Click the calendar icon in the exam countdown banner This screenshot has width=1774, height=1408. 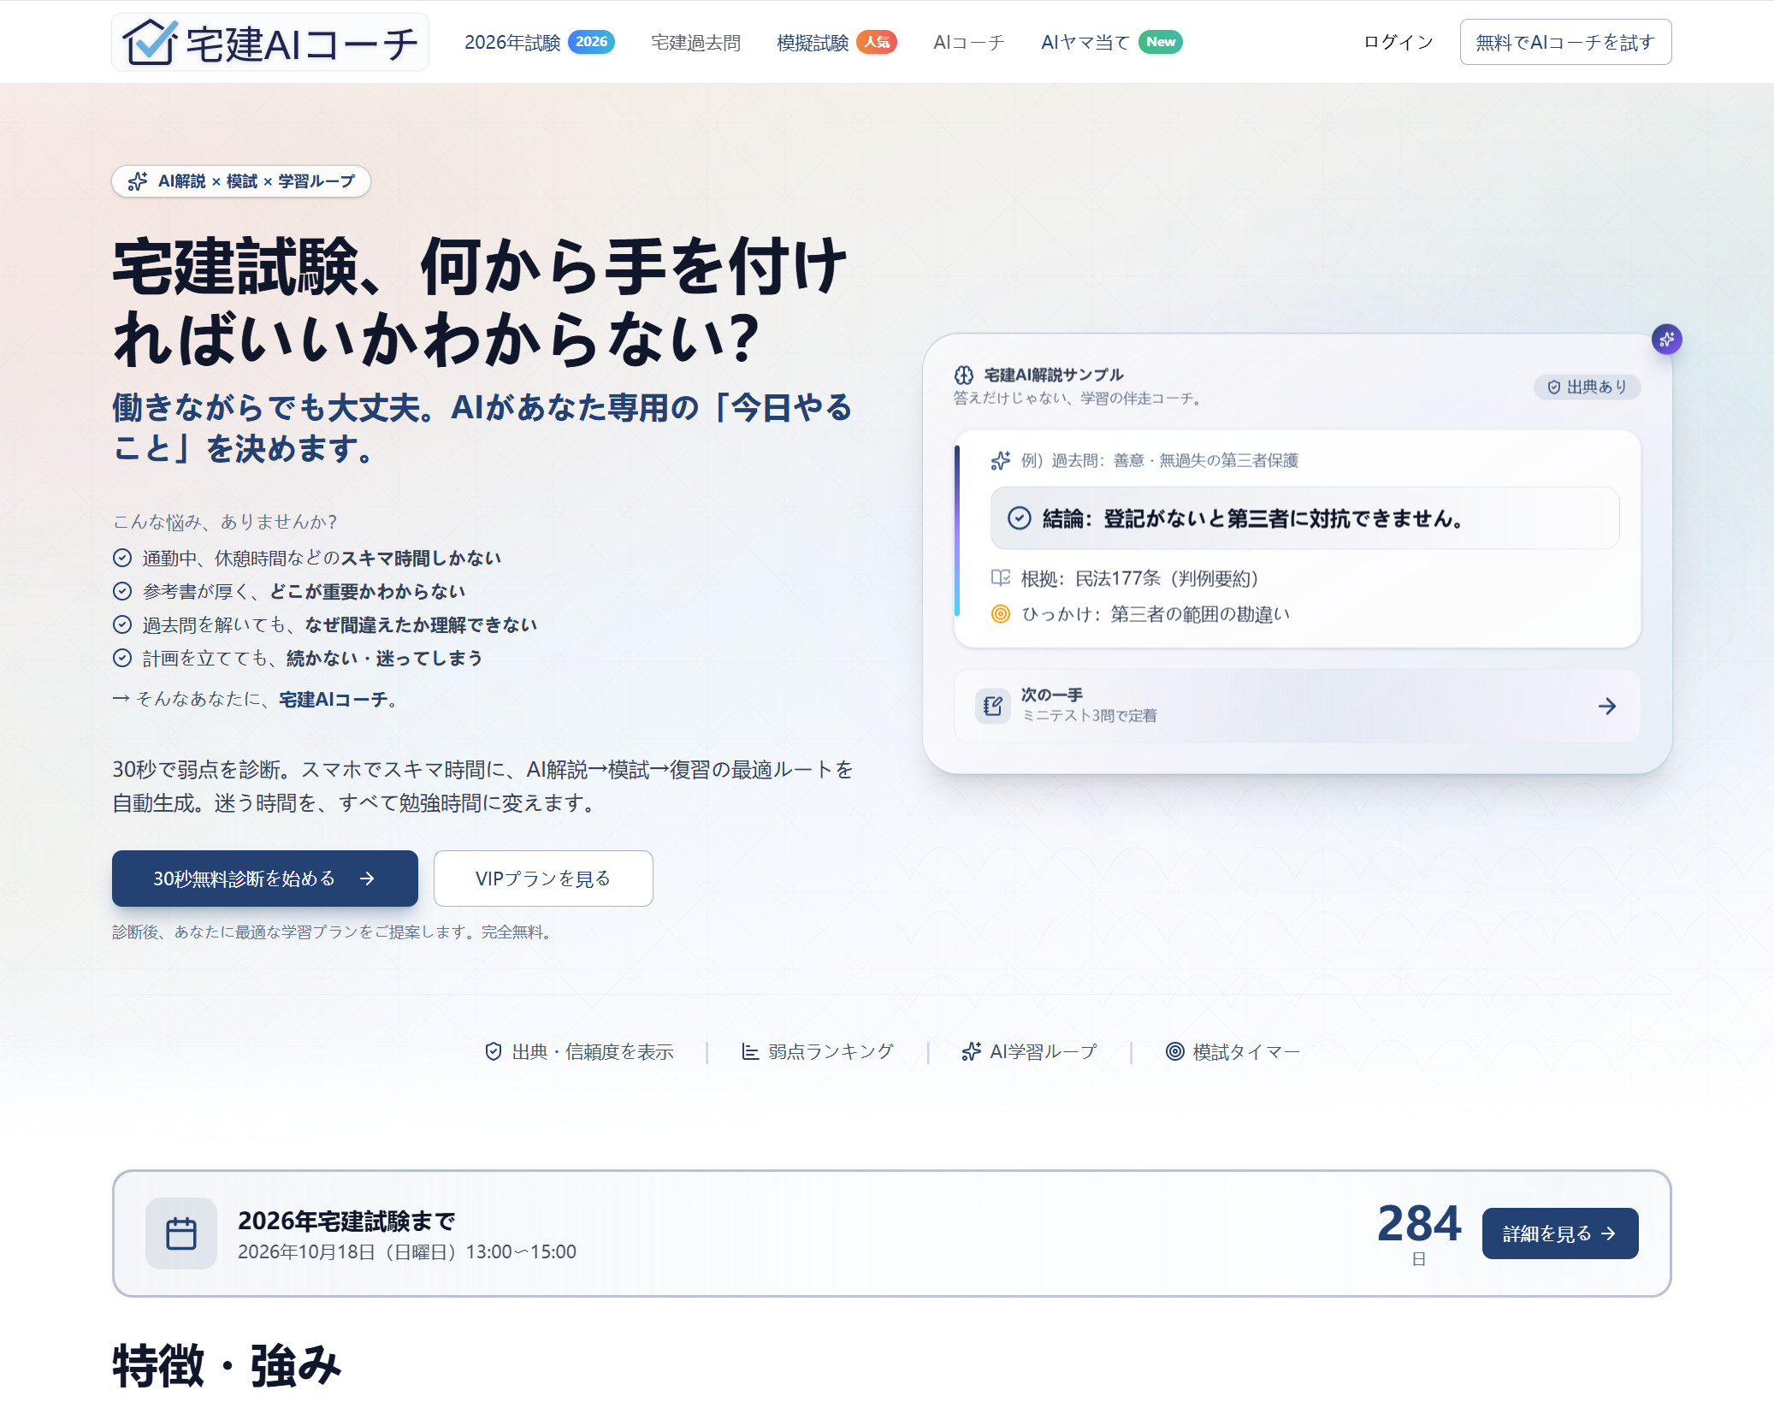tap(180, 1232)
